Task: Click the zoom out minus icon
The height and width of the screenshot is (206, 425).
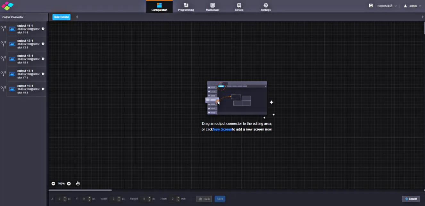Action: coord(53,184)
